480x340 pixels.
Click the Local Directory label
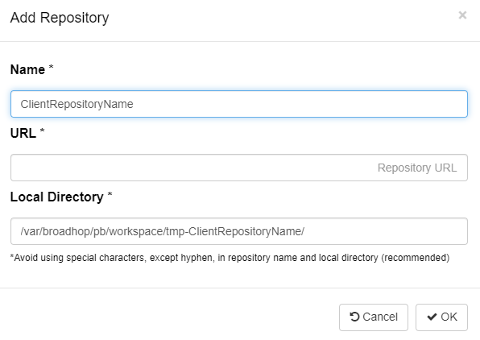tap(57, 197)
